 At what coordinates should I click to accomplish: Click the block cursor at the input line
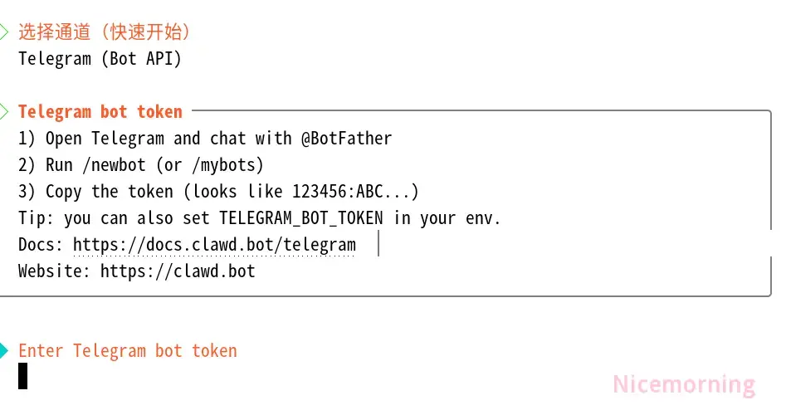click(22, 377)
